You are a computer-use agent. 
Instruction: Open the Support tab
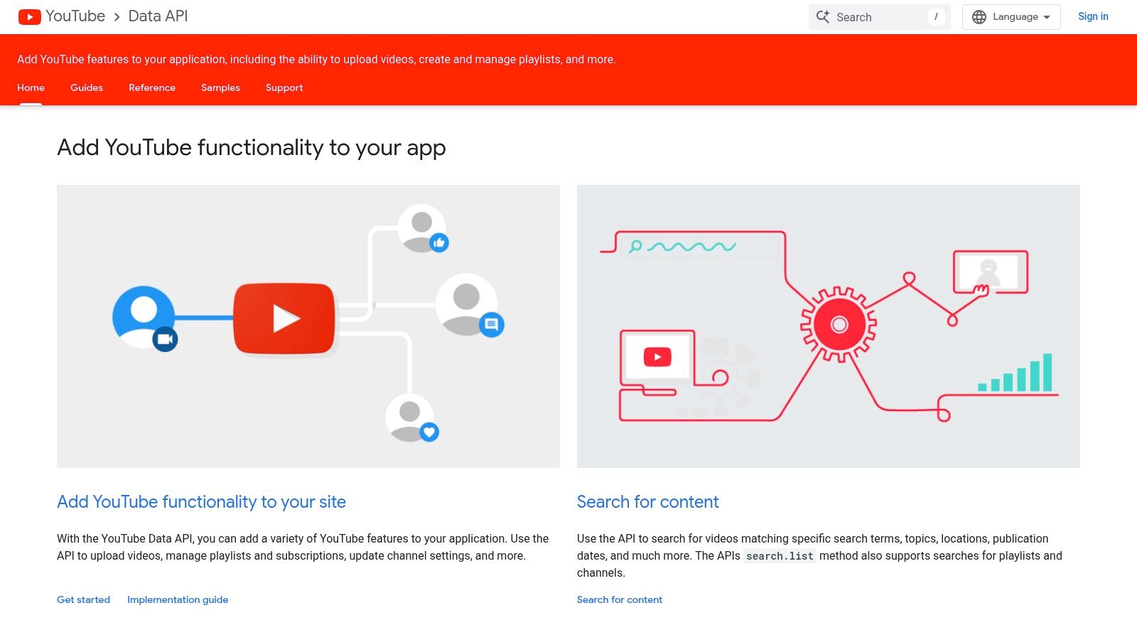click(x=284, y=87)
